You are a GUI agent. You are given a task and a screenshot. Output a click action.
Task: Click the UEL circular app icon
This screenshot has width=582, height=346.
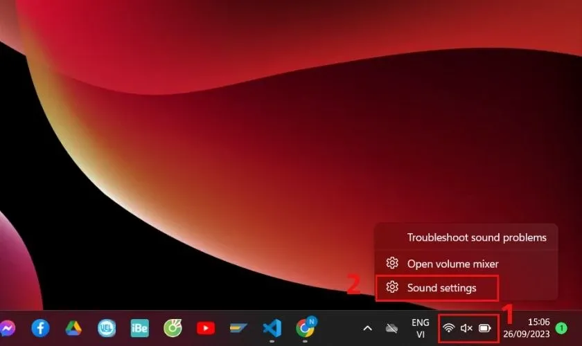[x=107, y=327]
